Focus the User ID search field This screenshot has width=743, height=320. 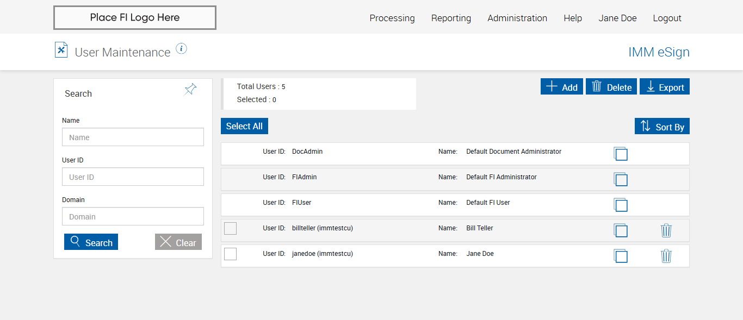pos(133,177)
